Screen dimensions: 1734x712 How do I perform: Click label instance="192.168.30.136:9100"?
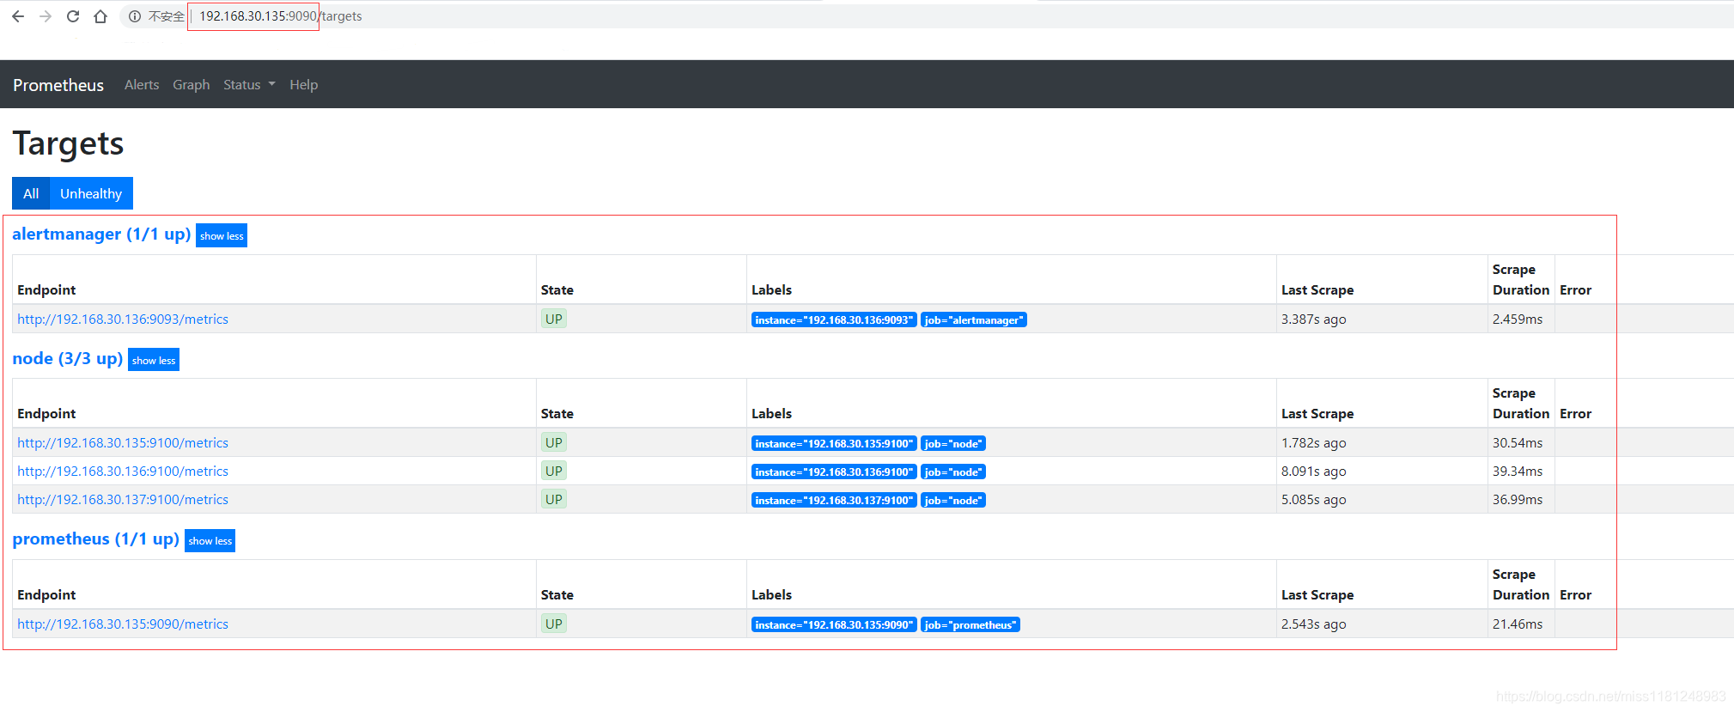tap(834, 472)
